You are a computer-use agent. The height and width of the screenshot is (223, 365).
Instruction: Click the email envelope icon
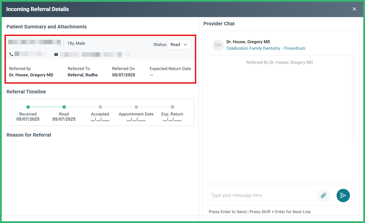pyautogui.click(x=56, y=54)
